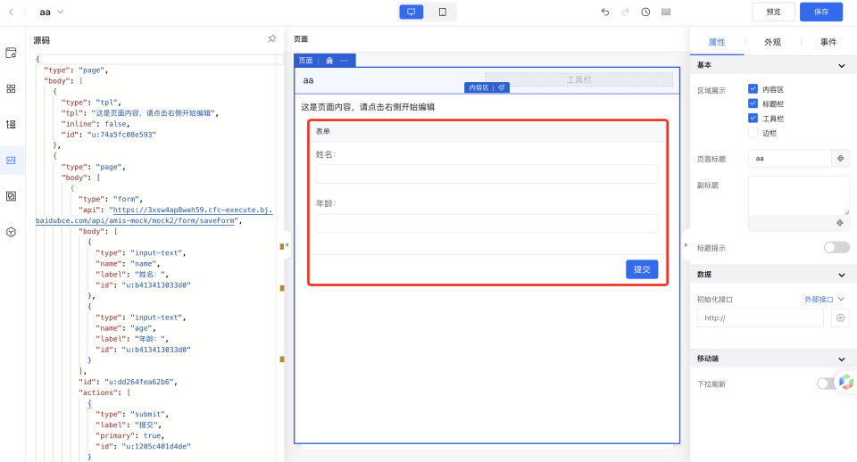Open the 外部接口 dropdown
This screenshot has width=857, height=462.
(825, 300)
